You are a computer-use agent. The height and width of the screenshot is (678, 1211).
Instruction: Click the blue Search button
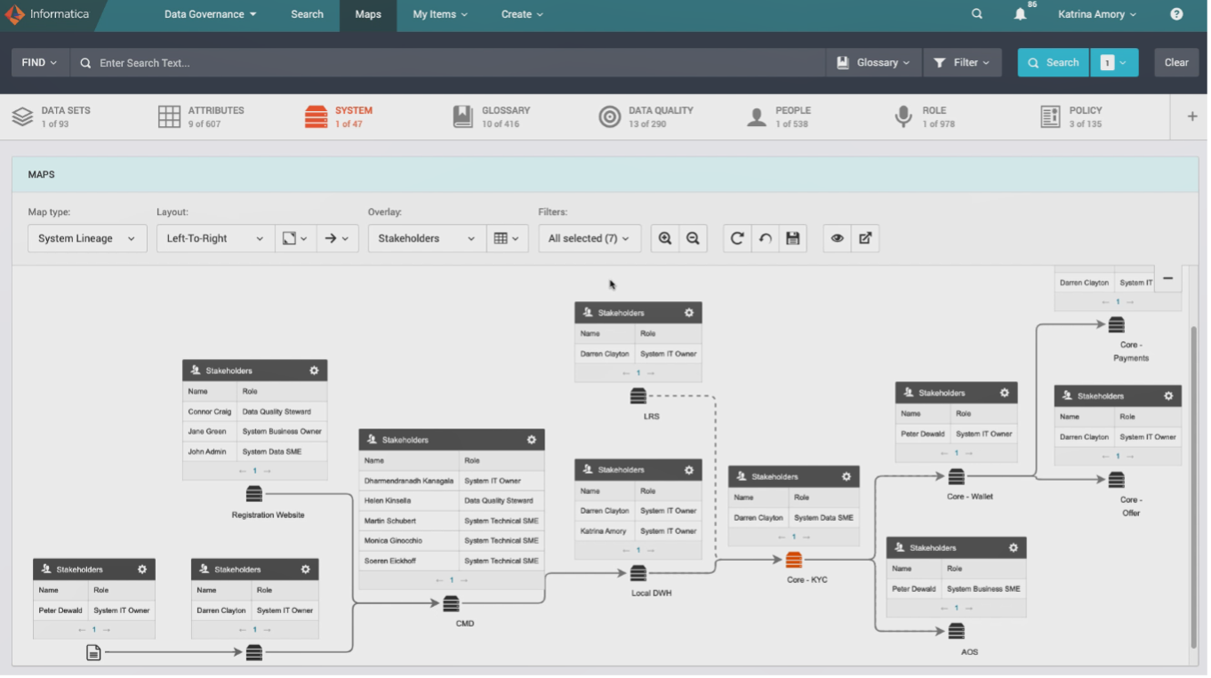[1053, 62]
